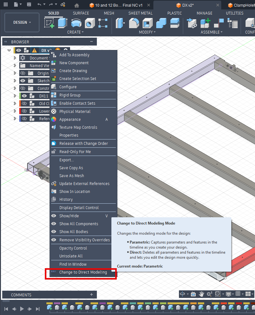Select the Create Sketch tool
Viewport: 255px width, 315px height.
49,23
